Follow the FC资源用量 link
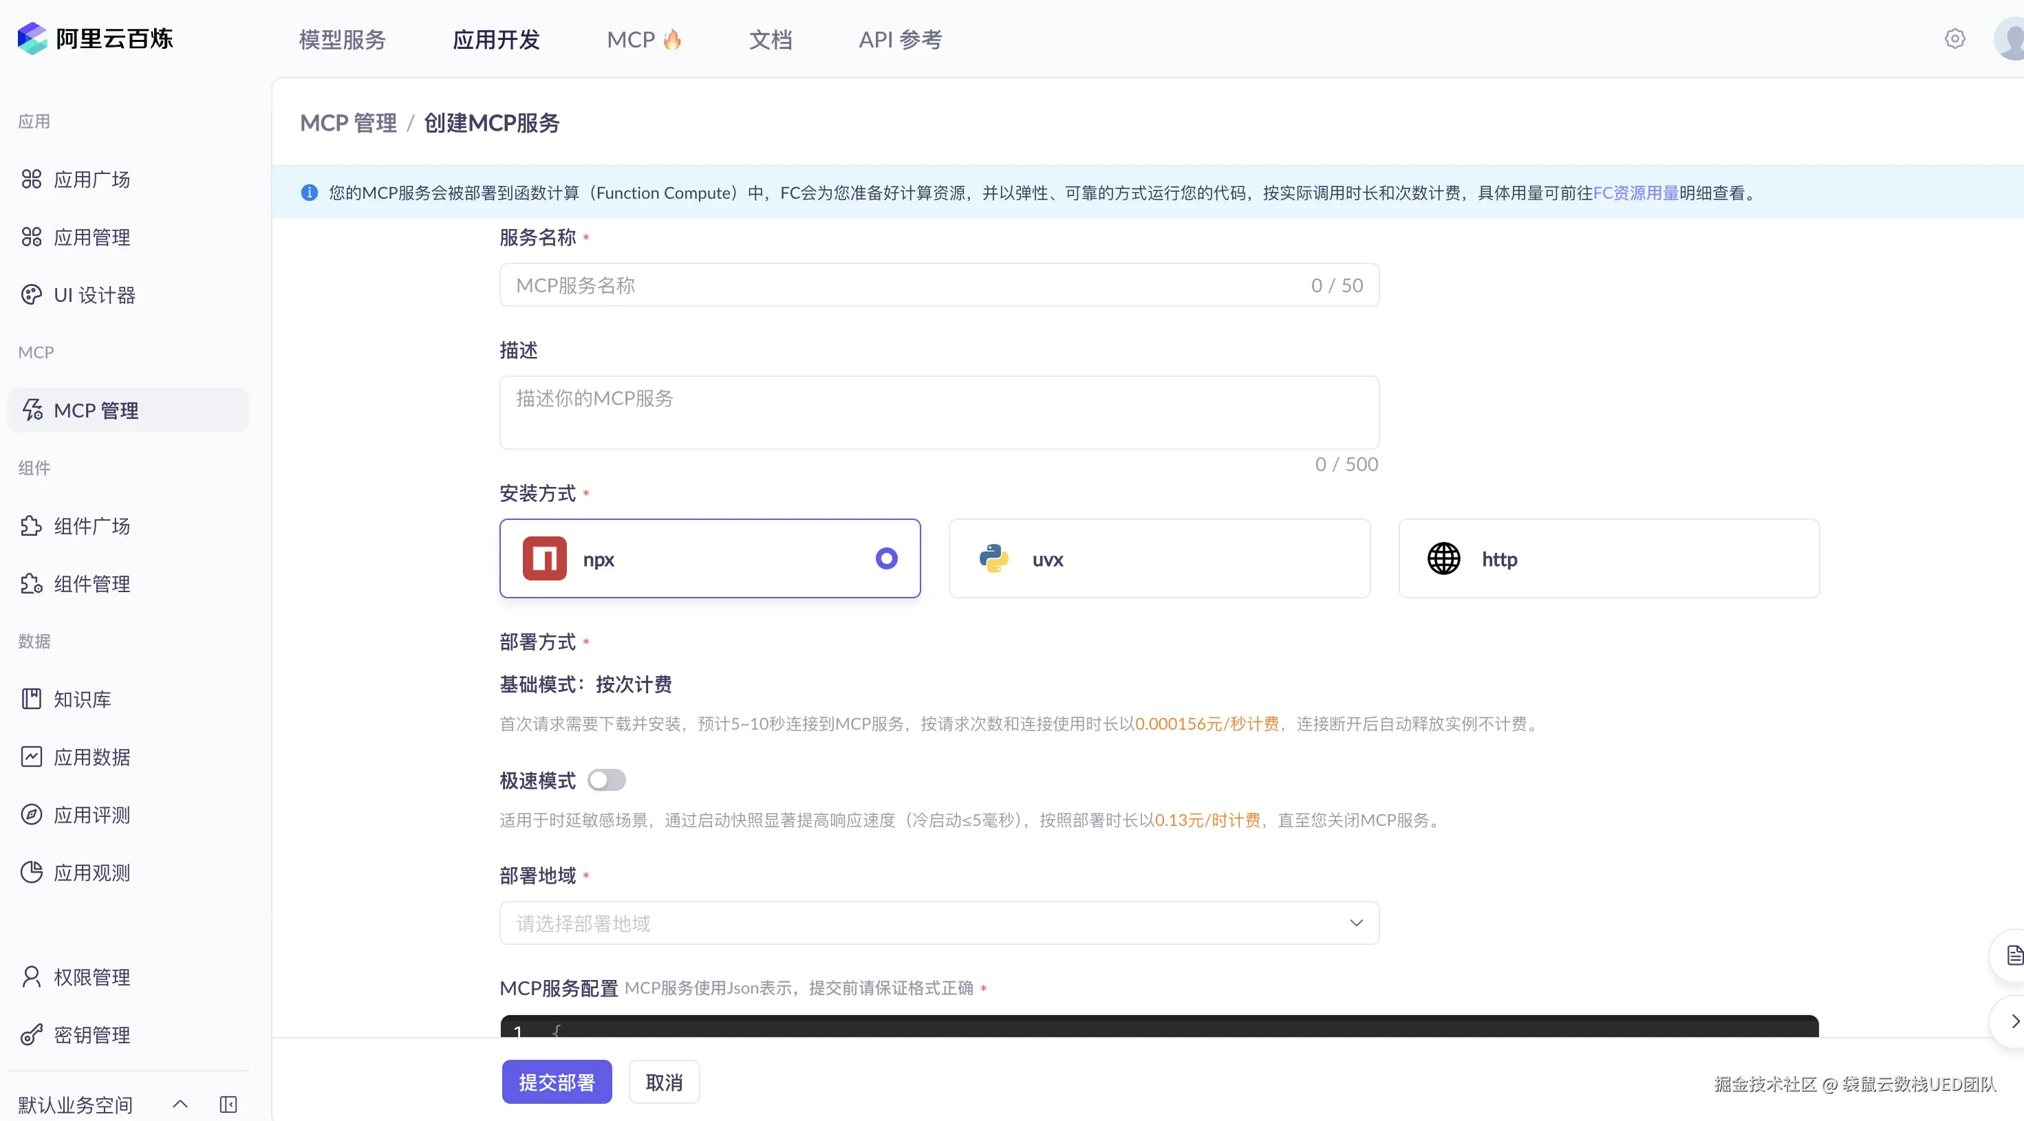 tap(1635, 193)
